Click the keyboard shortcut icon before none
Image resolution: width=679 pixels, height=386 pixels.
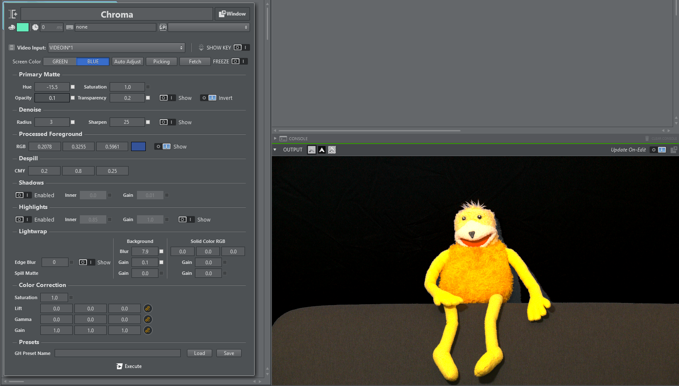pyautogui.click(x=70, y=27)
